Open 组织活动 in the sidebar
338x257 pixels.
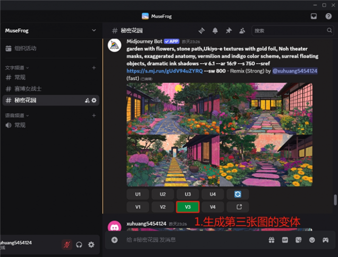coord(25,49)
